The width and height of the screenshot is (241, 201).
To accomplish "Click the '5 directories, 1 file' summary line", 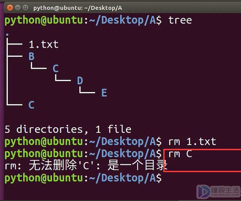I will coord(68,129).
